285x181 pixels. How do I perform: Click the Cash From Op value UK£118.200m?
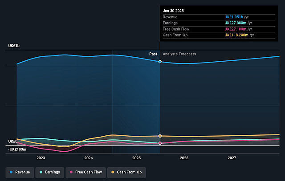236,35
